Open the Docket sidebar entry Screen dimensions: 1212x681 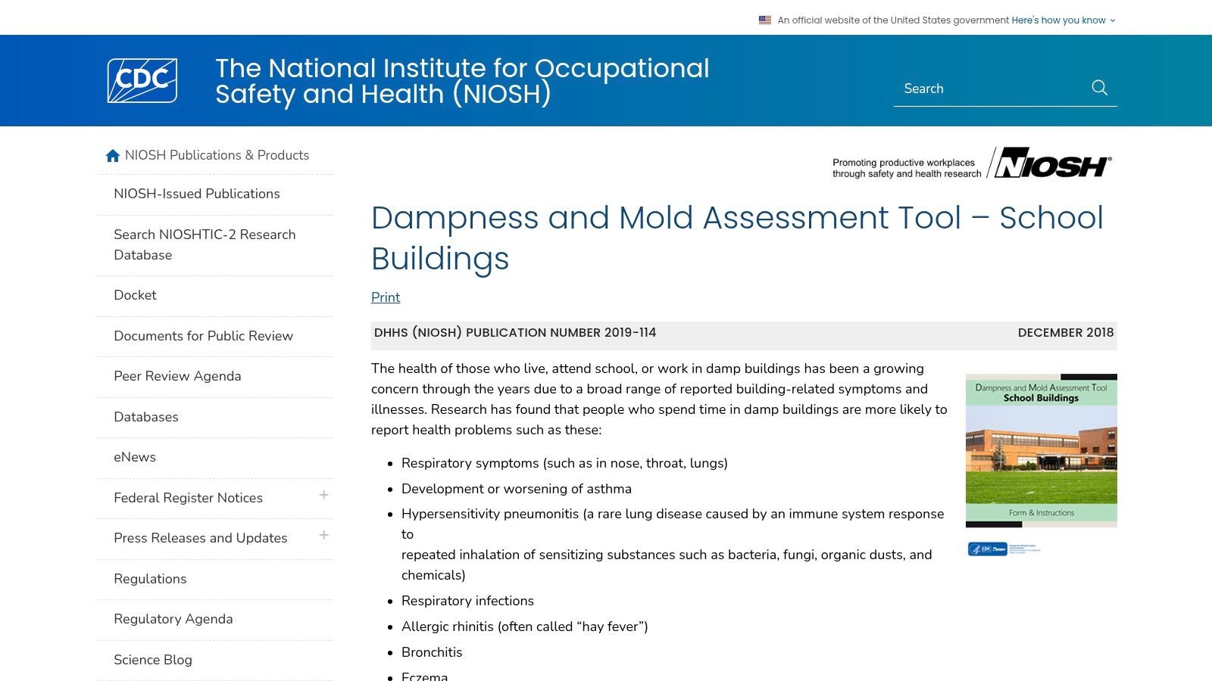pyautogui.click(x=135, y=295)
